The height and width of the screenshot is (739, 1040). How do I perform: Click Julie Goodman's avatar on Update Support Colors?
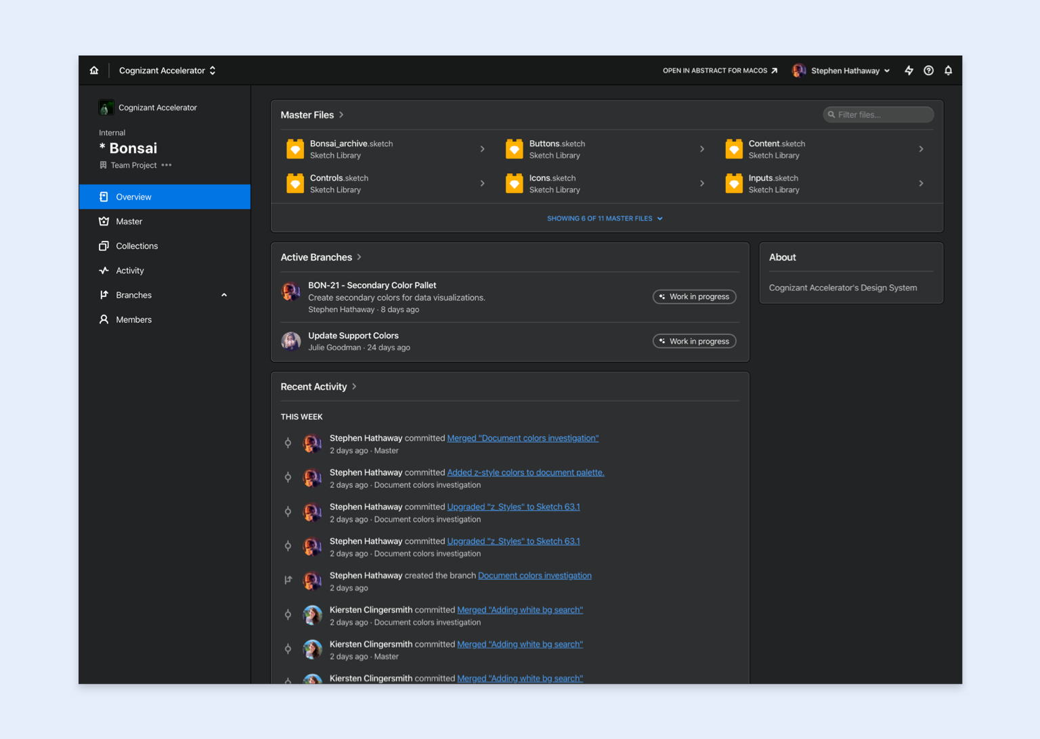(x=291, y=341)
